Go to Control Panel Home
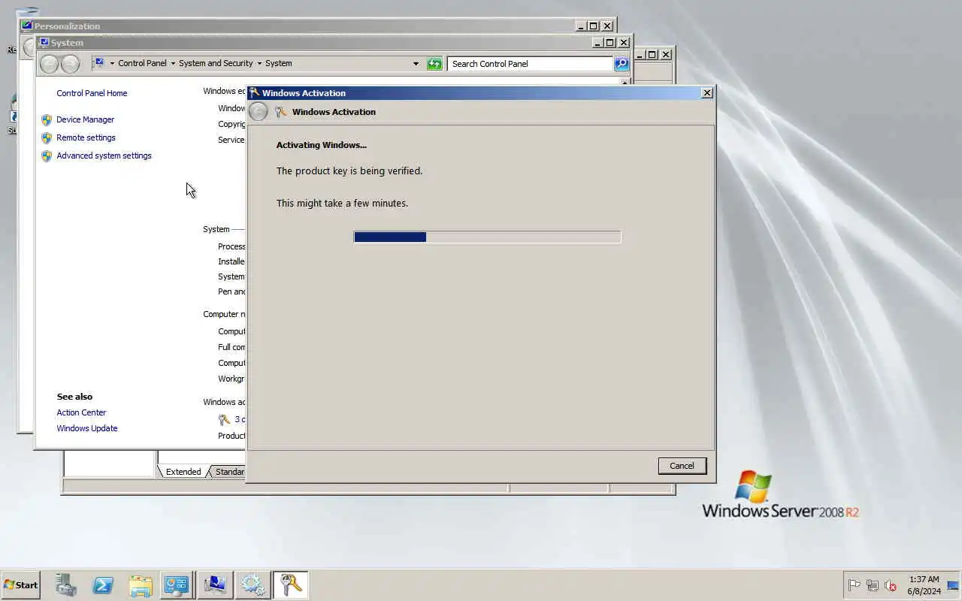Viewport: 962px width, 601px height. click(x=92, y=93)
